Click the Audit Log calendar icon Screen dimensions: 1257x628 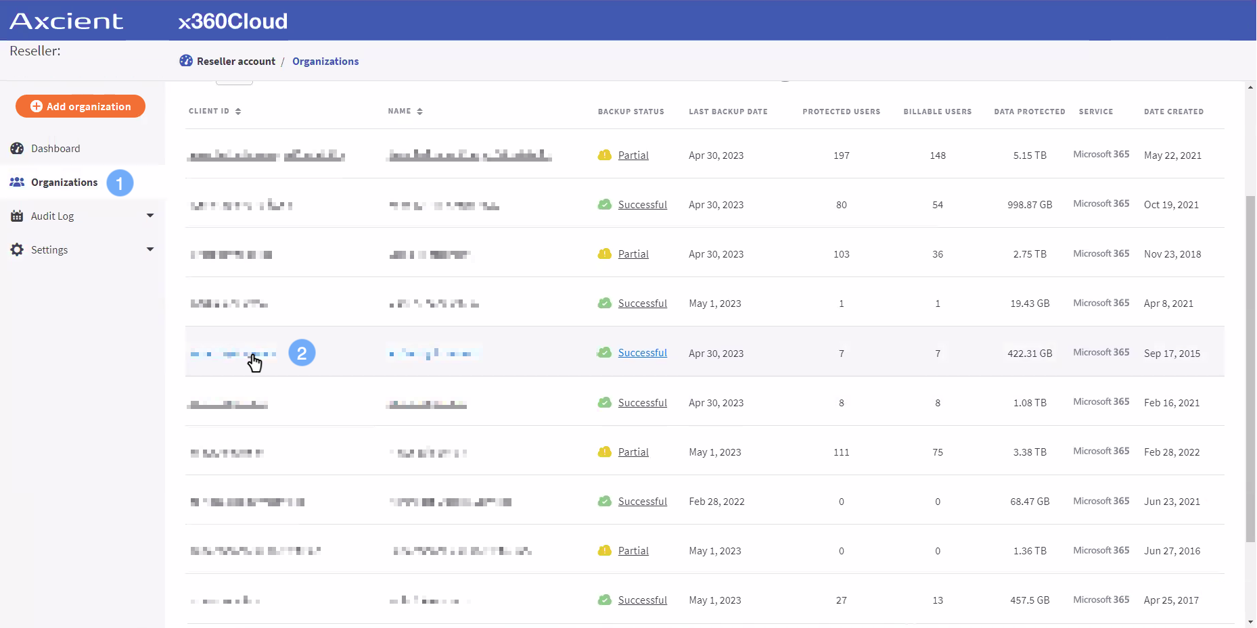tap(17, 216)
